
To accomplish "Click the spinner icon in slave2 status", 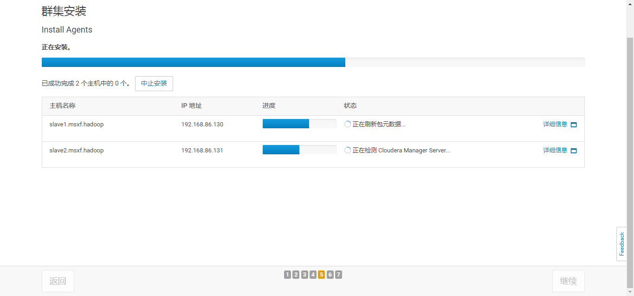I will (348, 151).
